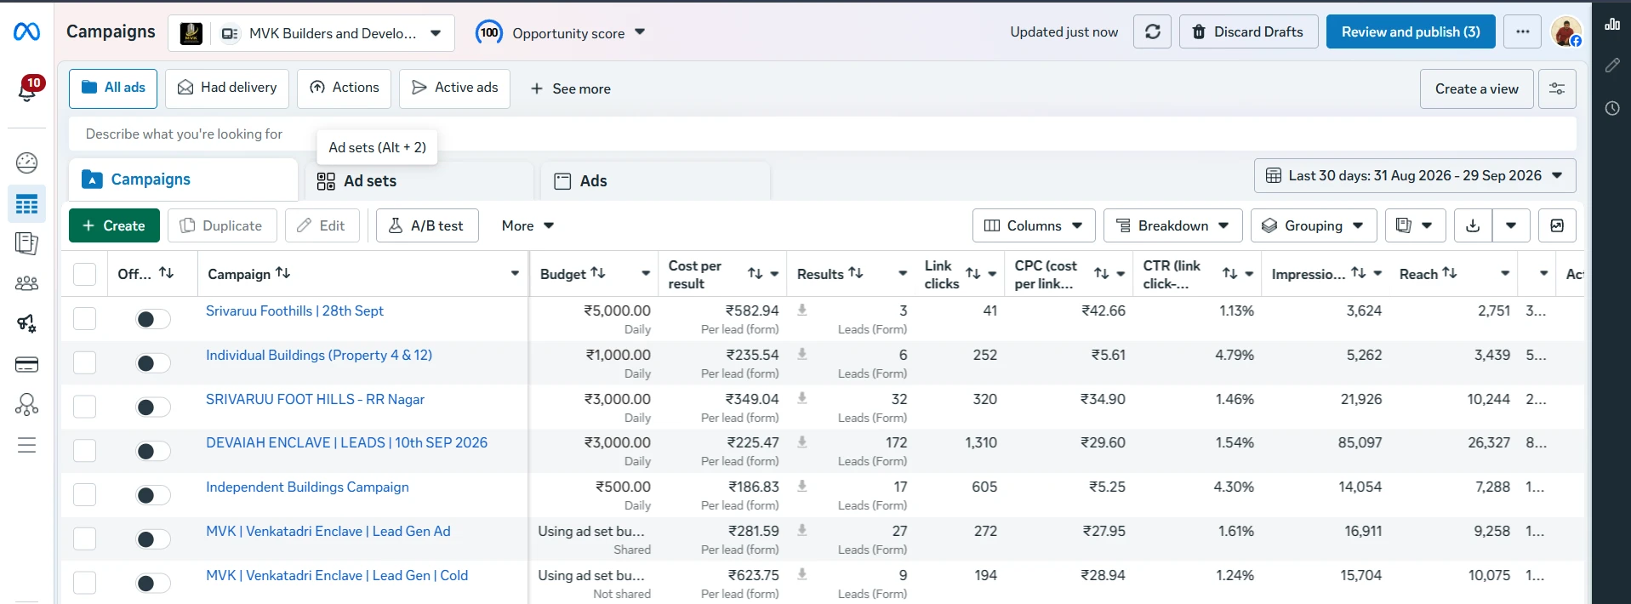Tick the select-all campaigns checkbox

84,274
